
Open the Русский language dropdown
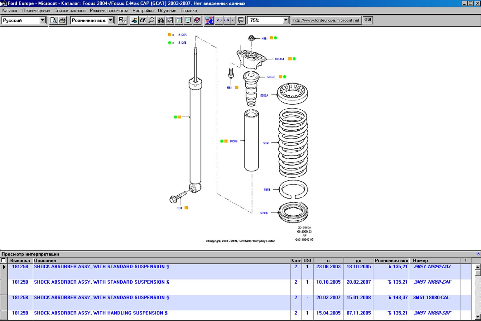pos(43,21)
